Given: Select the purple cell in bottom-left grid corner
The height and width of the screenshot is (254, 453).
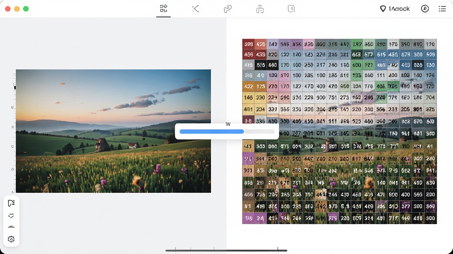Looking at the screenshot, I should click(249, 218).
